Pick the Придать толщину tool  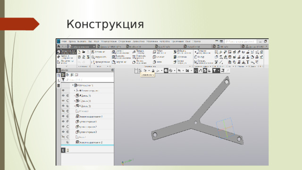139,52
